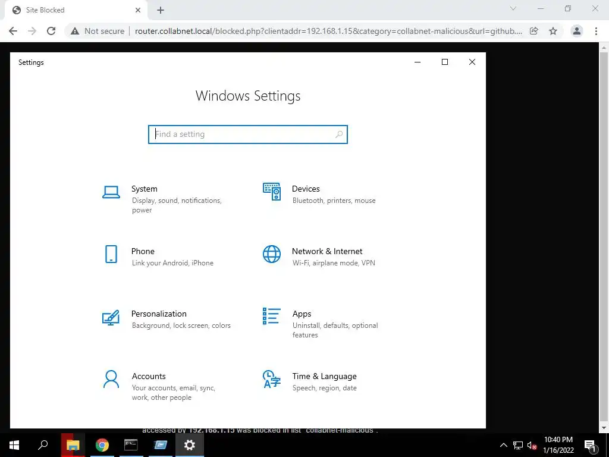
Task: Share this page via Chrome share icon
Action: [x=534, y=31]
